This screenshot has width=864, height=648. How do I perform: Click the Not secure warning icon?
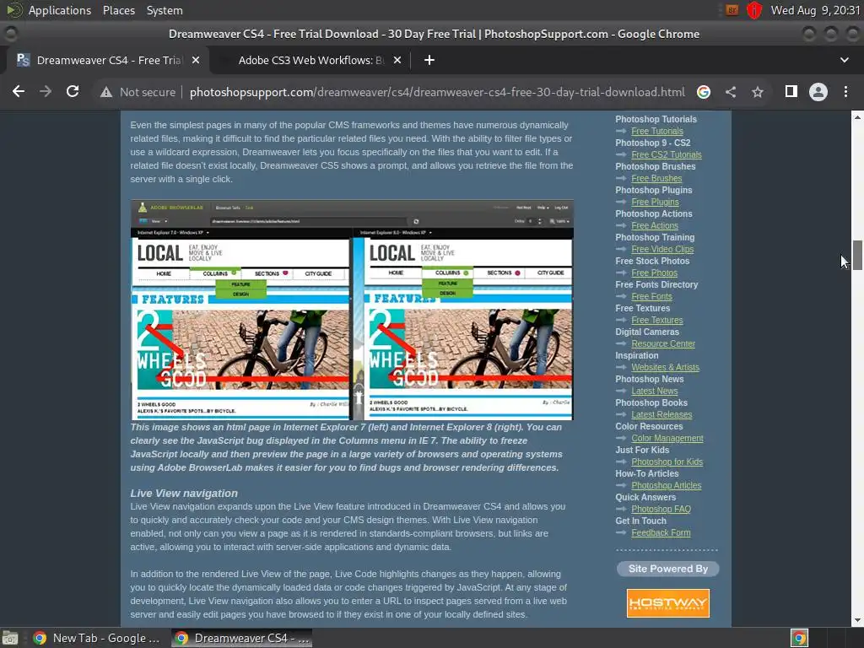(106, 92)
